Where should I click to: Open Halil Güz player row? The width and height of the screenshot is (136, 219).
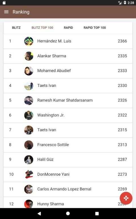[x=68, y=160]
